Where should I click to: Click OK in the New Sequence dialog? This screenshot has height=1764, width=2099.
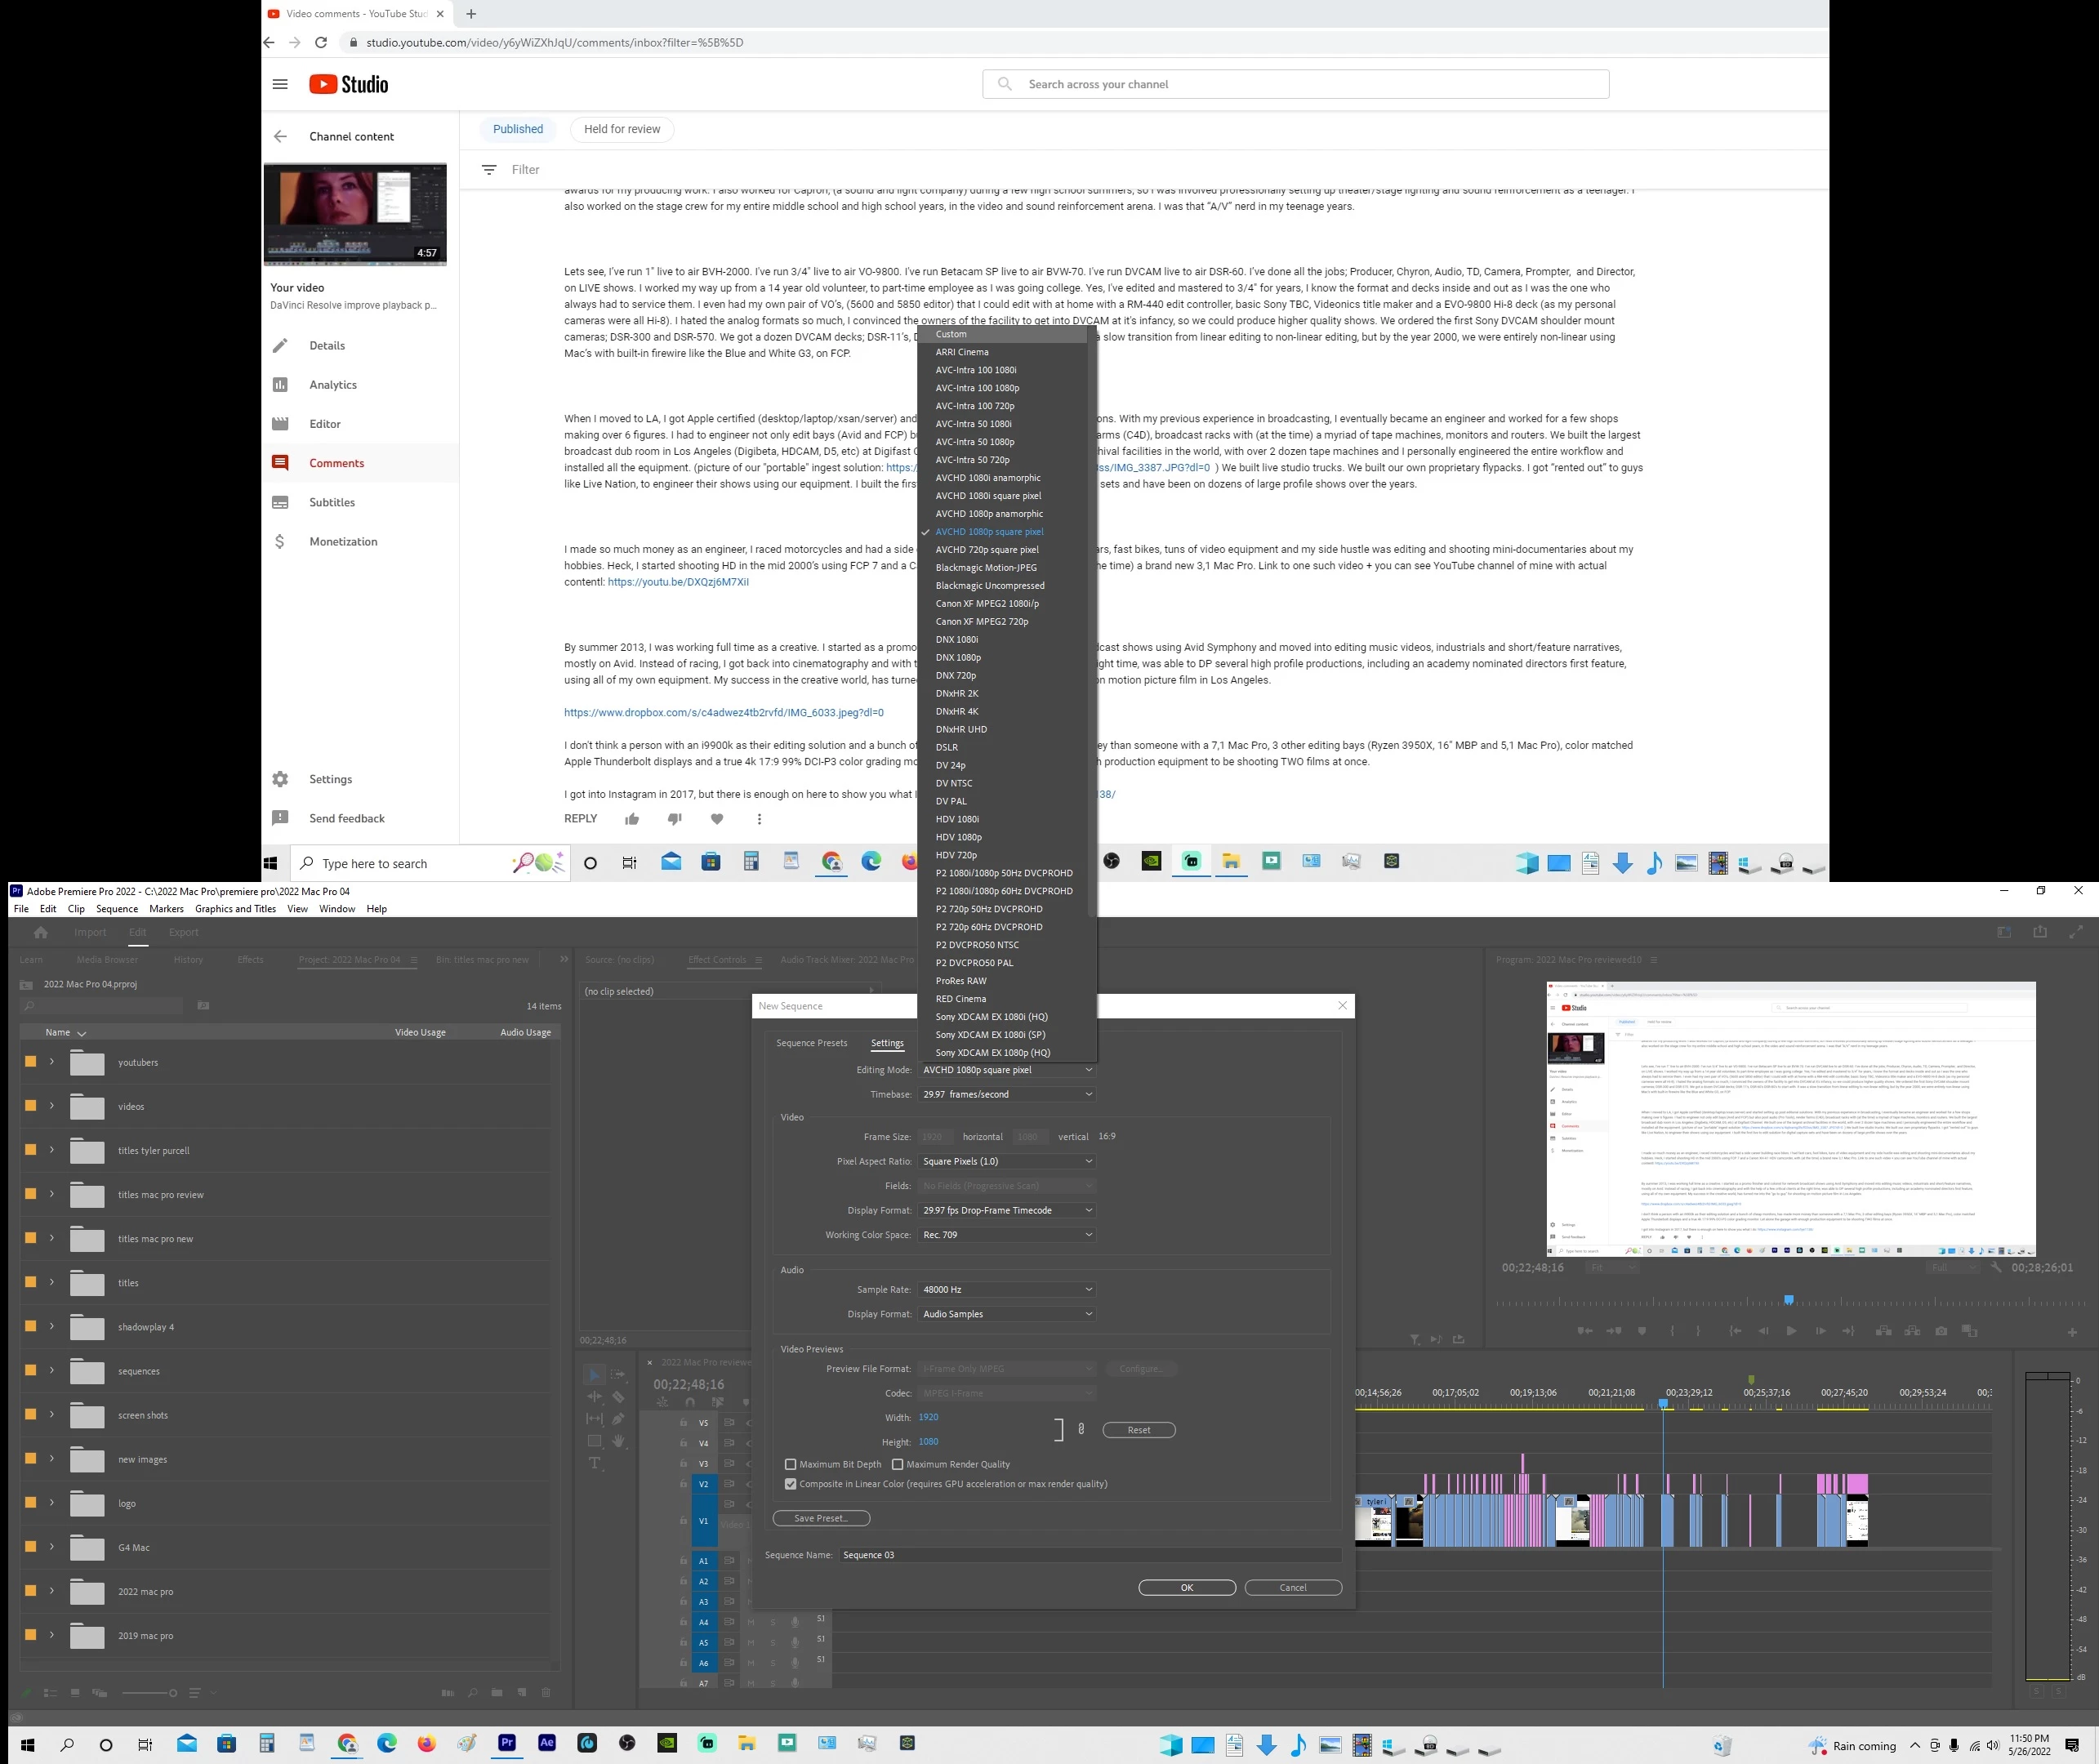pos(1186,1587)
